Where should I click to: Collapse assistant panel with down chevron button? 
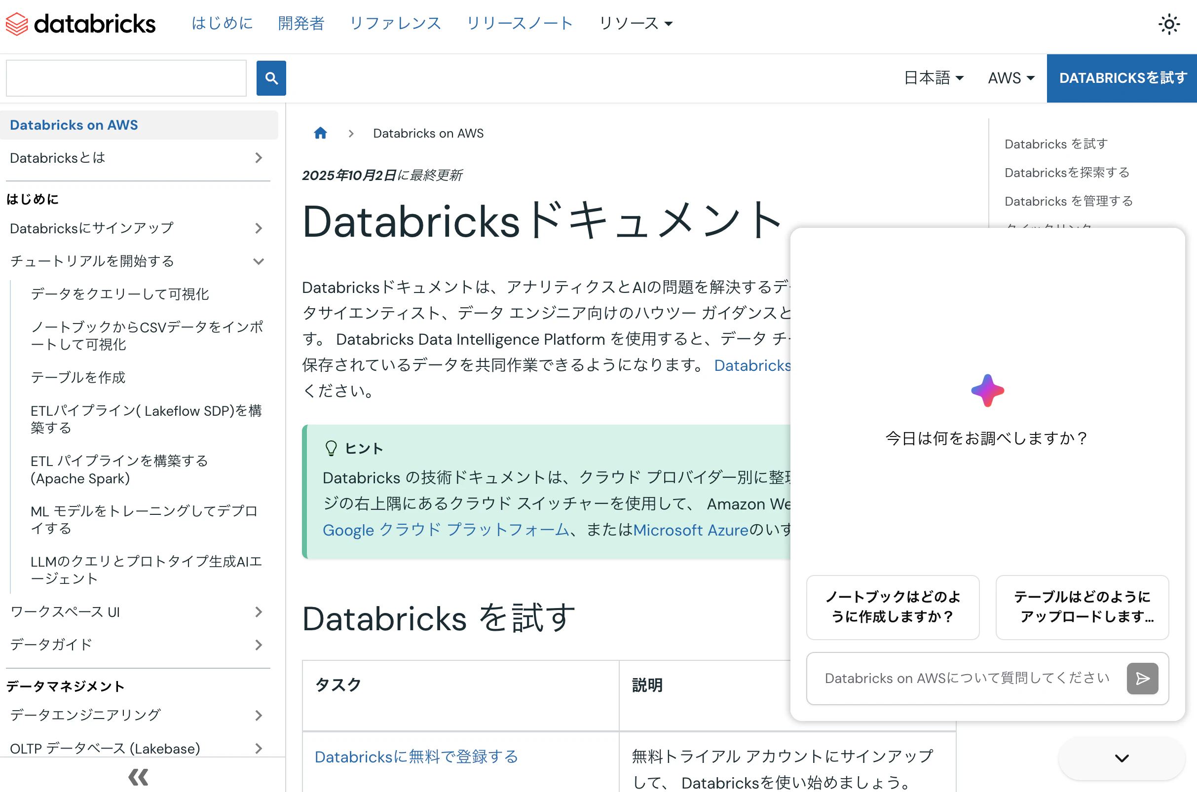[1122, 758]
